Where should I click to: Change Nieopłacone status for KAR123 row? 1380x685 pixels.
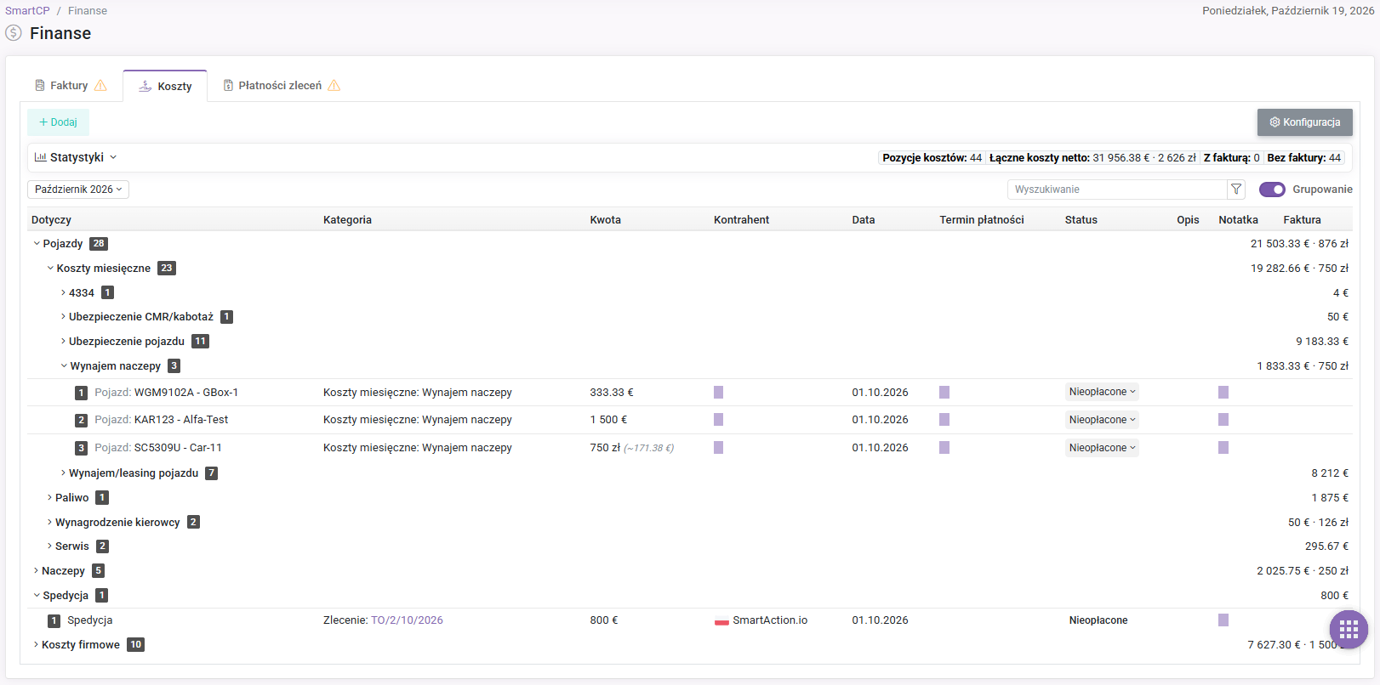coord(1102,420)
